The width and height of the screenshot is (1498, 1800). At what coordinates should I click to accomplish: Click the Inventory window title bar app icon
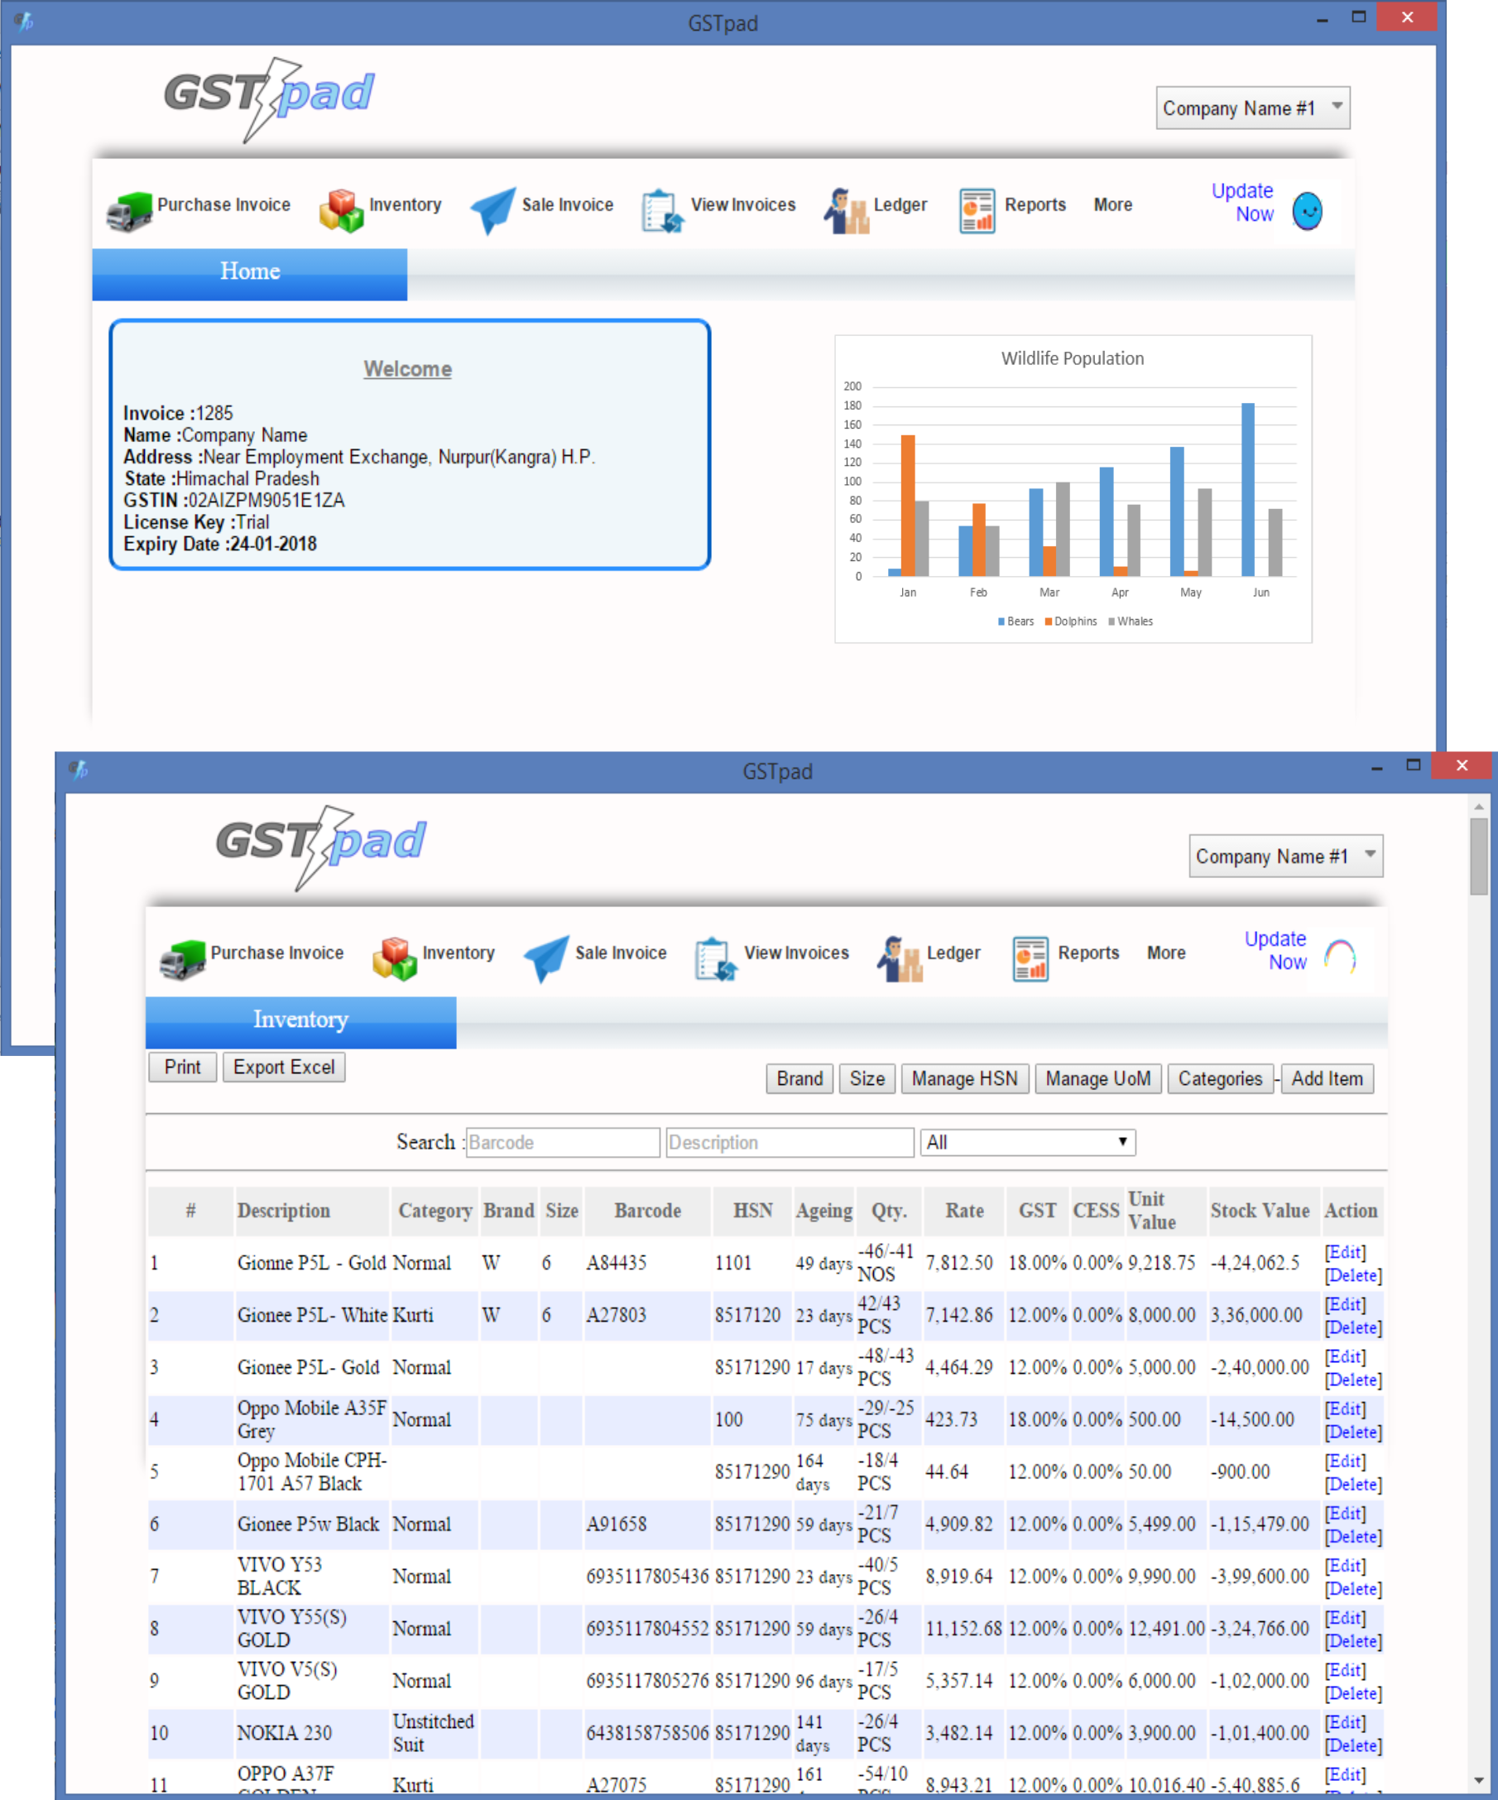click(x=78, y=770)
